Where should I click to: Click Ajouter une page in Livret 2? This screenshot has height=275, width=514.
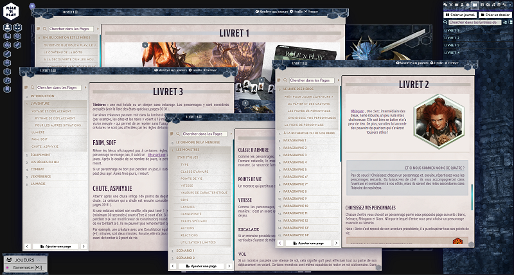coord(308,243)
